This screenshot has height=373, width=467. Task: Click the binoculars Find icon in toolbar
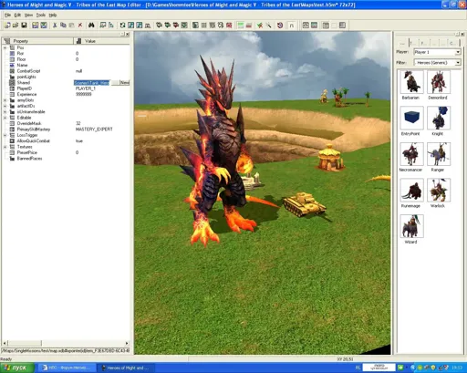click(91, 26)
